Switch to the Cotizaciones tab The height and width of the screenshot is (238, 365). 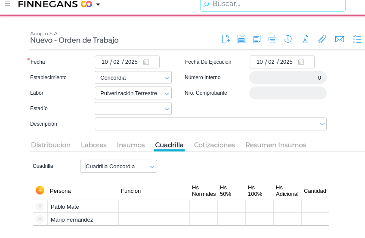(214, 145)
